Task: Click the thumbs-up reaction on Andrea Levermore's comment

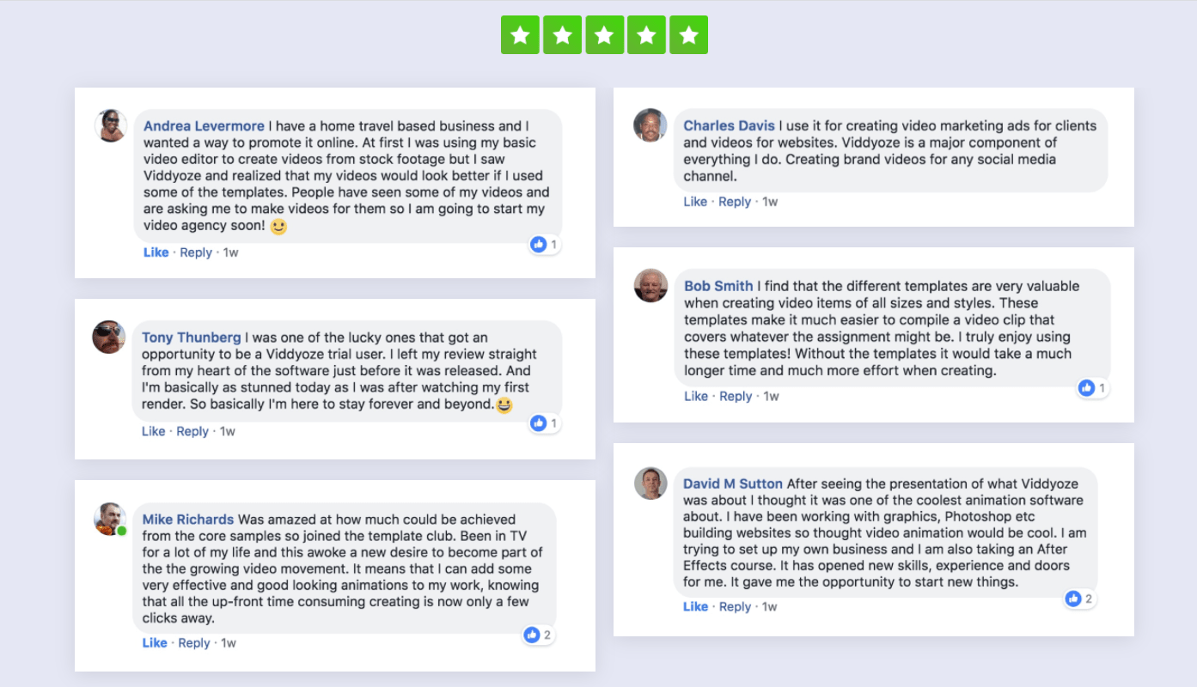Action: (x=539, y=245)
